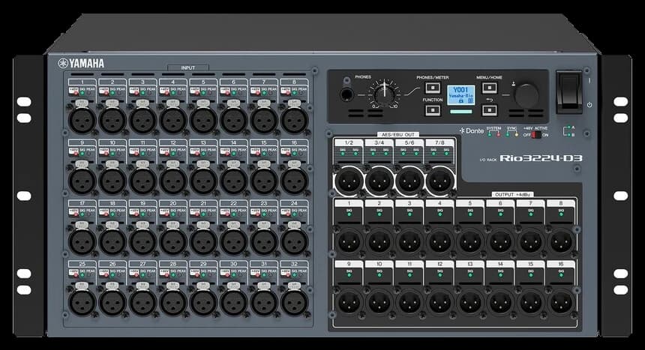645x350 pixels.
Task: Click the power standby symbol beside rocker switch
Action: tap(589, 105)
